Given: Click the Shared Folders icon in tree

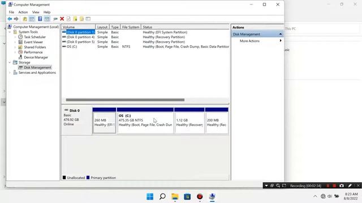Looking at the screenshot, I should pyautogui.click(x=20, y=47).
